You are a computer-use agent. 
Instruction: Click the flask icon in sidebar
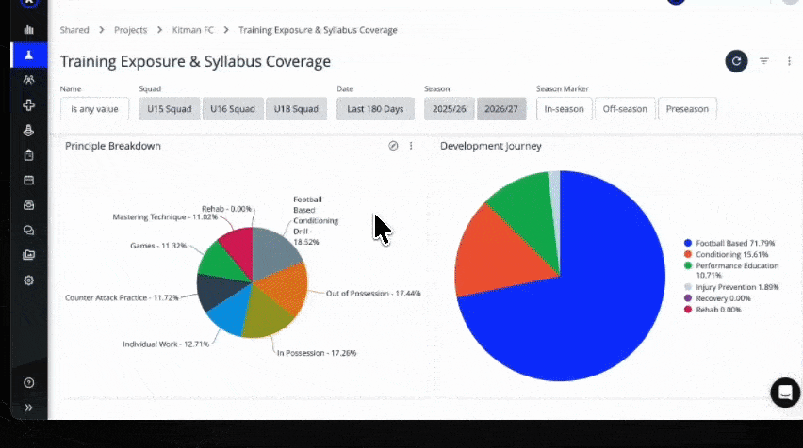tap(28, 56)
